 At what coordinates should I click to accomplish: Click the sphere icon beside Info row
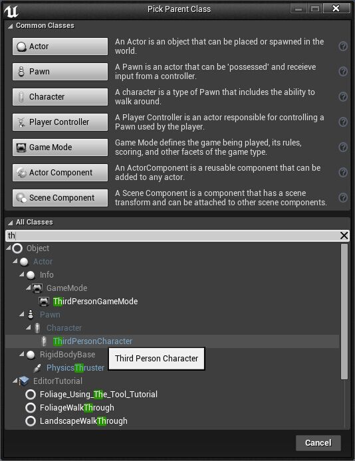31,275
